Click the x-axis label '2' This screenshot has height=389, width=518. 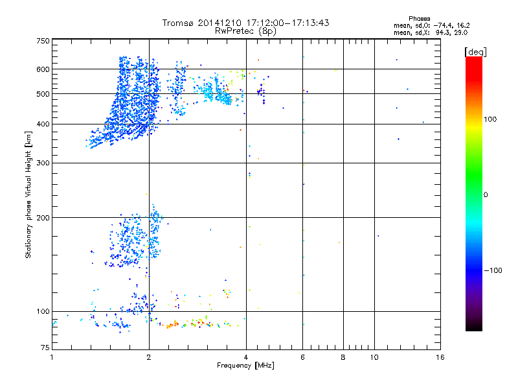[149, 357]
